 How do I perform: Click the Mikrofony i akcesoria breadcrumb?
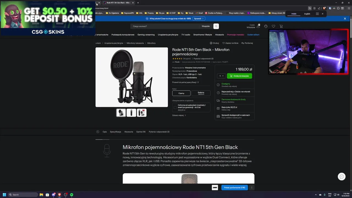[x=135, y=43]
